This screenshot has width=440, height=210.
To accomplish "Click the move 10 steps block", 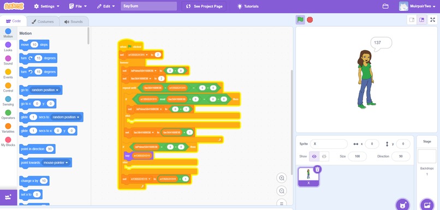I will [x=34, y=45].
